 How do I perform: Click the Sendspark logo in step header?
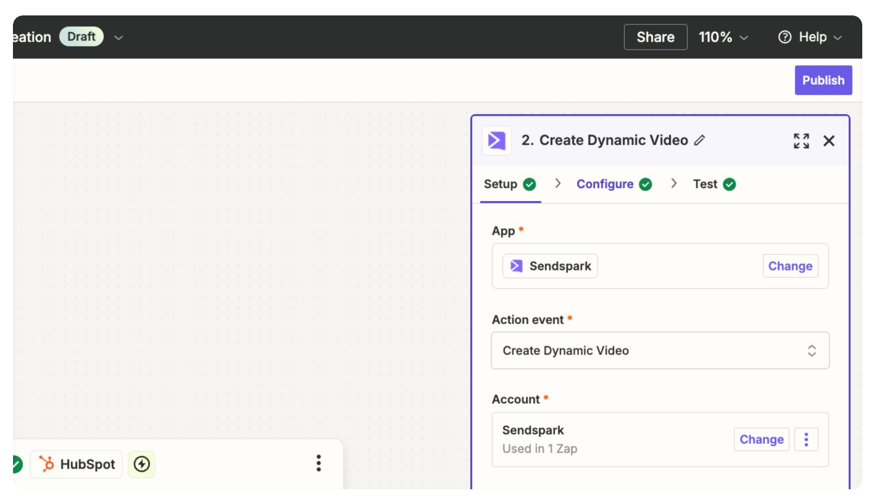click(x=497, y=141)
